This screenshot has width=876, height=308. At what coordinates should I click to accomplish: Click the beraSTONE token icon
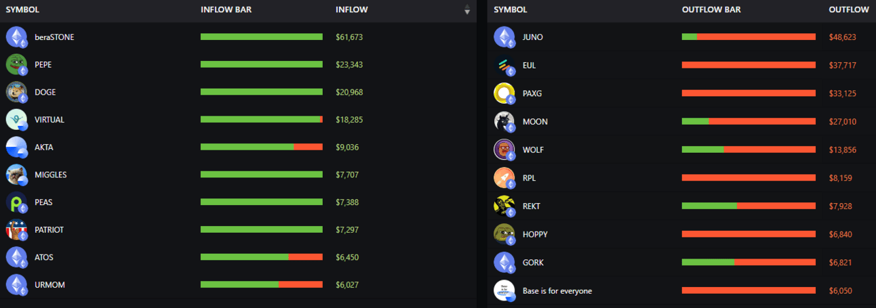point(17,37)
